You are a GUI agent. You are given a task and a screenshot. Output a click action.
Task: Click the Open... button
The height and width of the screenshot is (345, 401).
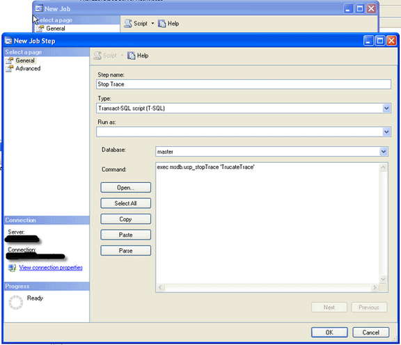(125, 187)
